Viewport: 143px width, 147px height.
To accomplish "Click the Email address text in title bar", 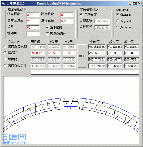I will (x=61, y=3).
